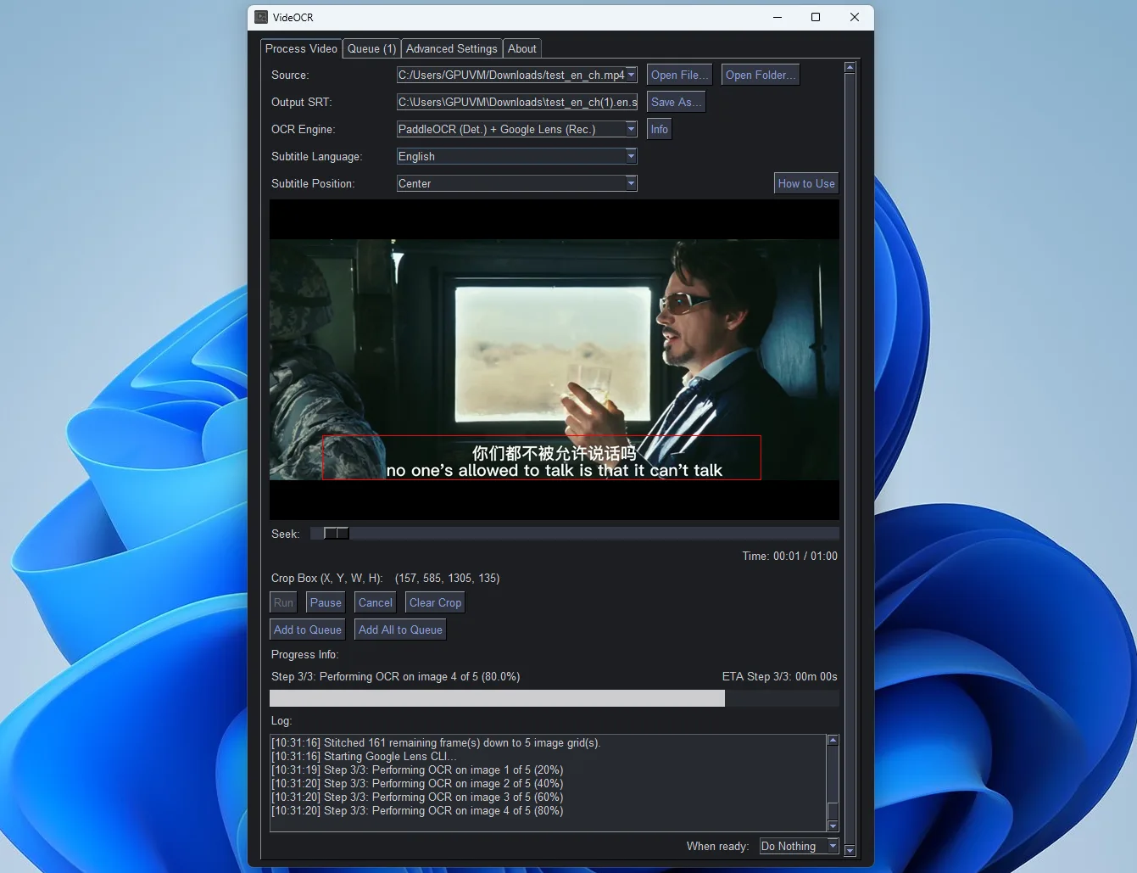
Task: Expand the Subtitle Language dropdown
Action: (x=631, y=156)
